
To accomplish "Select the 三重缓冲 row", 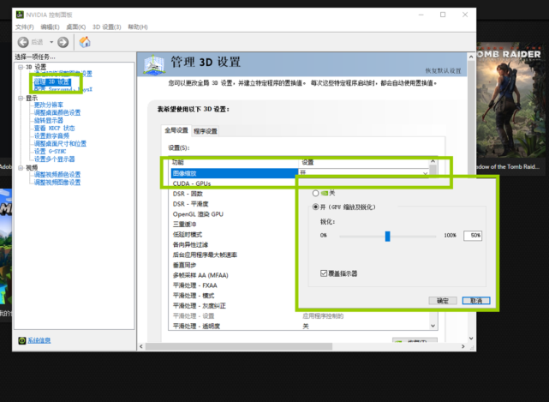I will click(235, 225).
